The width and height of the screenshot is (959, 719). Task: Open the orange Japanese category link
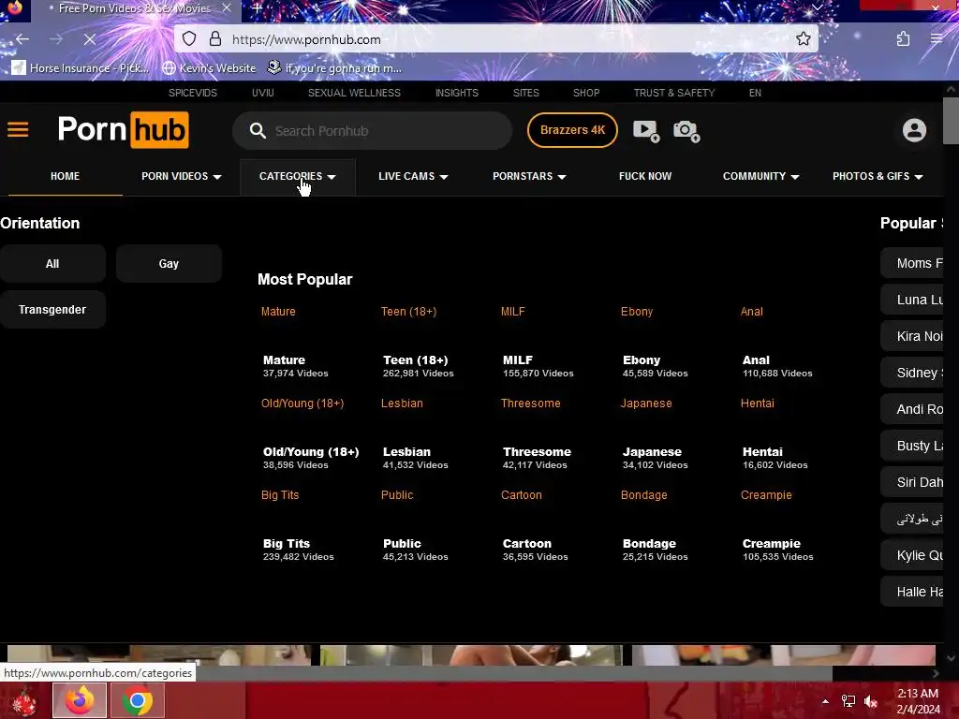pyautogui.click(x=646, y=403)
